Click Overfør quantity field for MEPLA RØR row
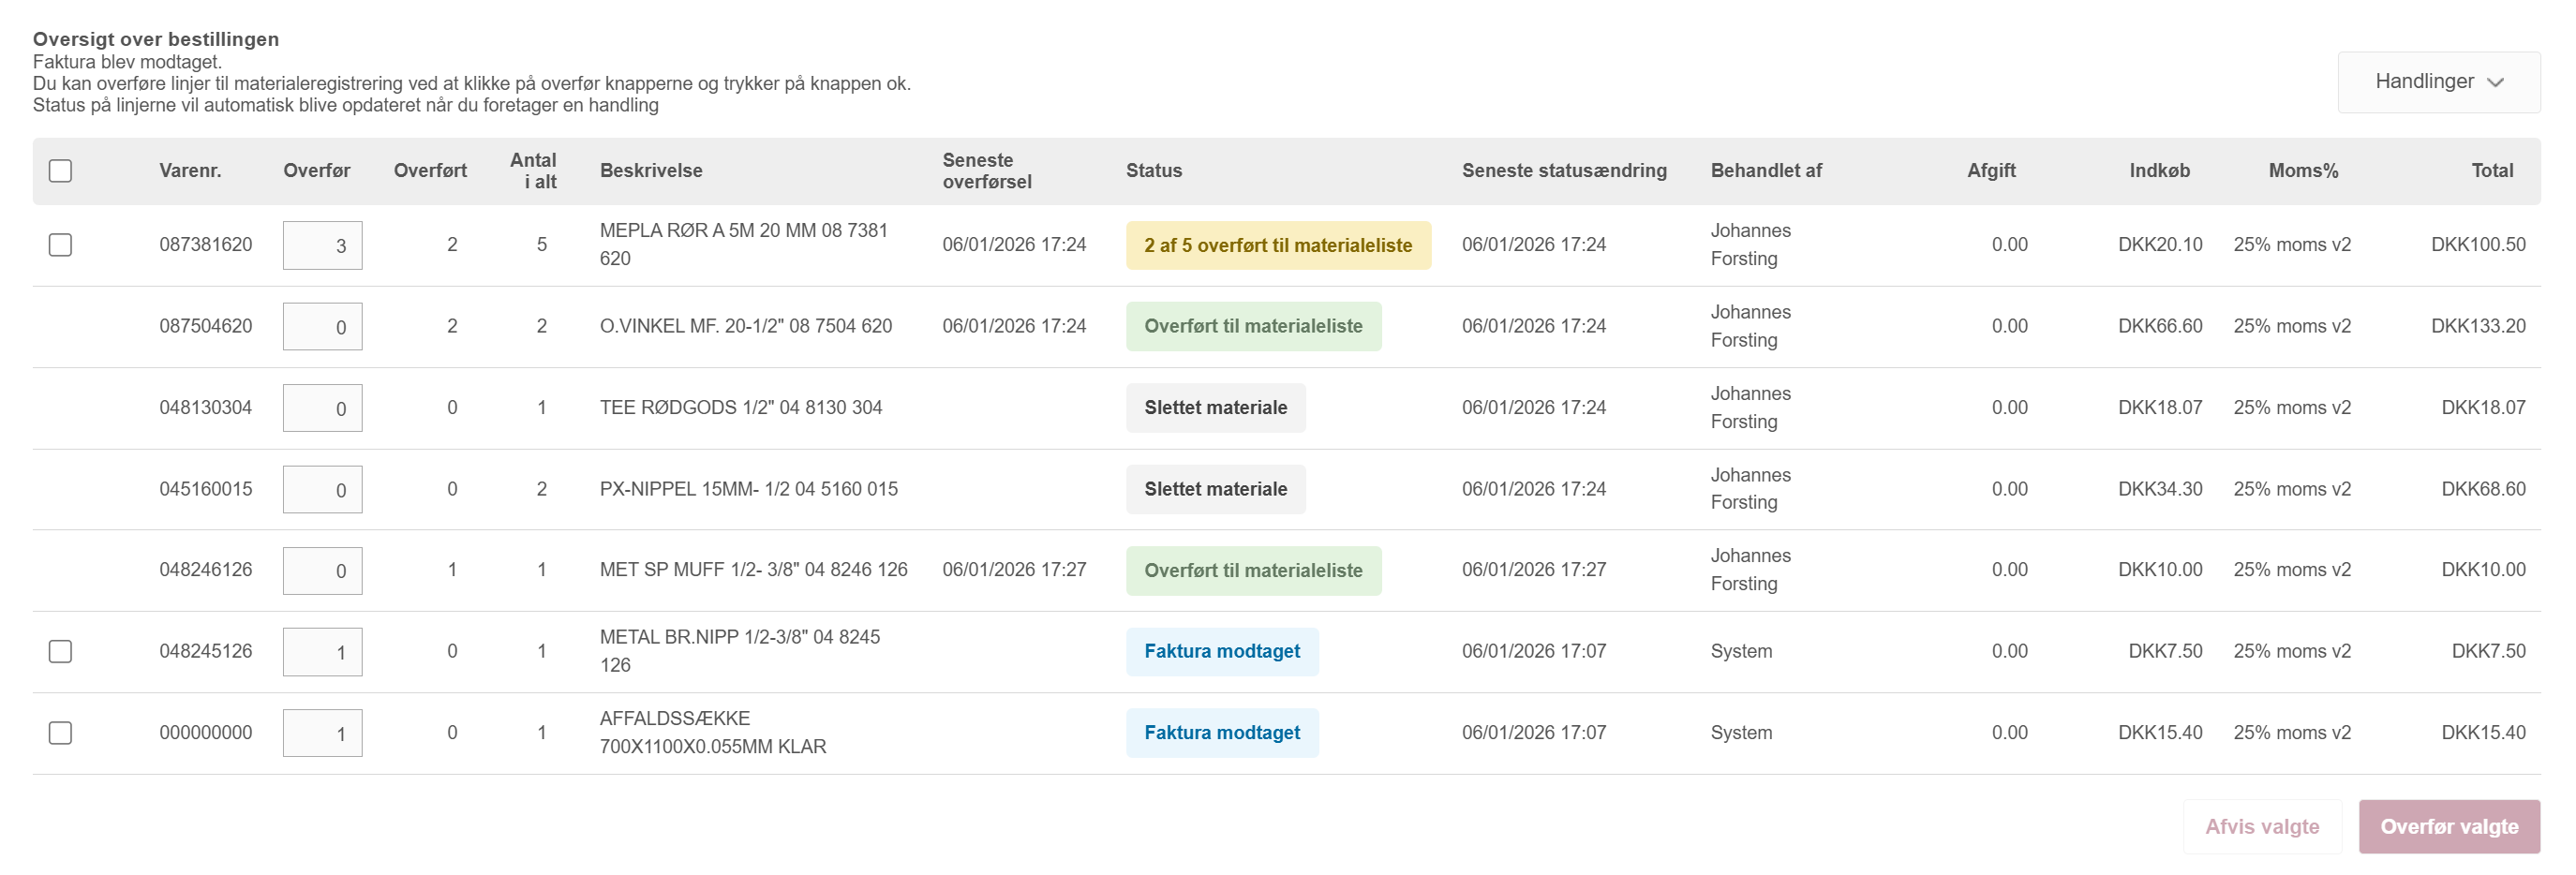This screenshot has height=875, width=2576. coord(322,246)
